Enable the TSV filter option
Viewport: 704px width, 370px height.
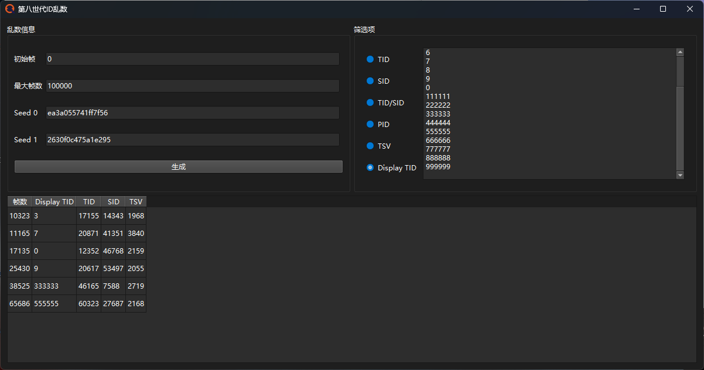[x=370, y=146]
